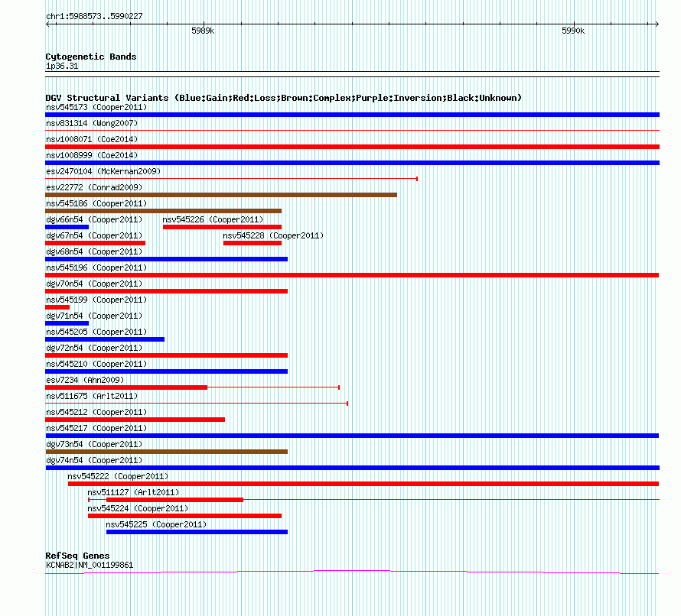The width and height of the screenshot is (681, 616).
Task: Open variant nsv545173 (Cooper2011) label
Action: 96,107
